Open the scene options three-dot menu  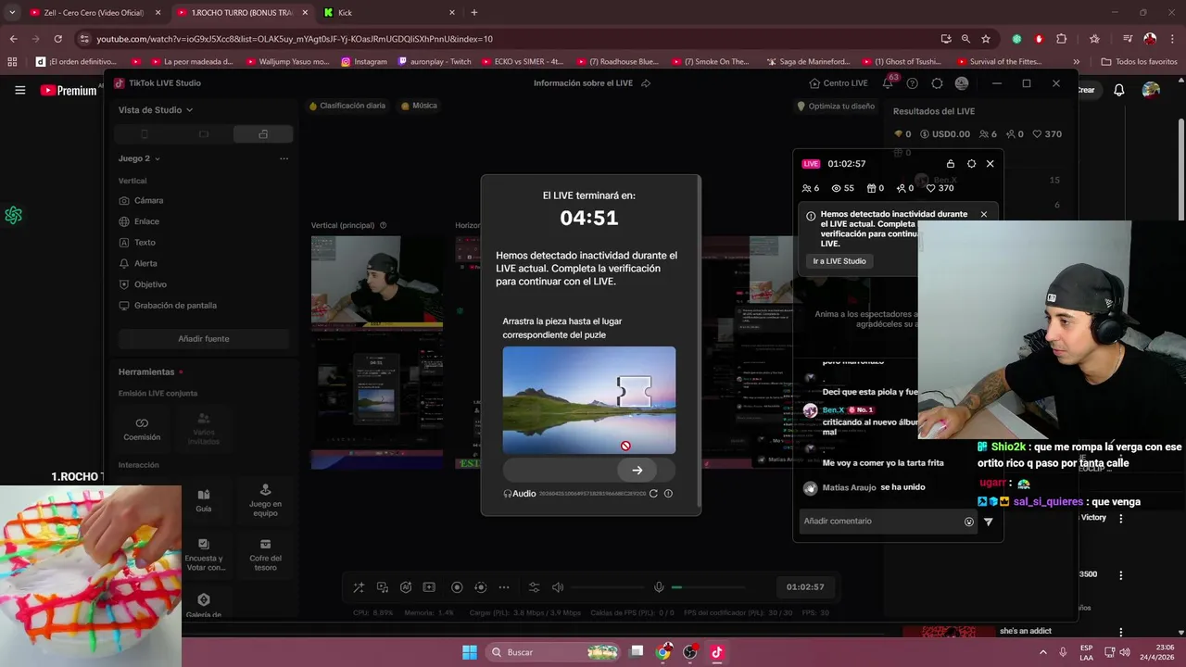284,158
